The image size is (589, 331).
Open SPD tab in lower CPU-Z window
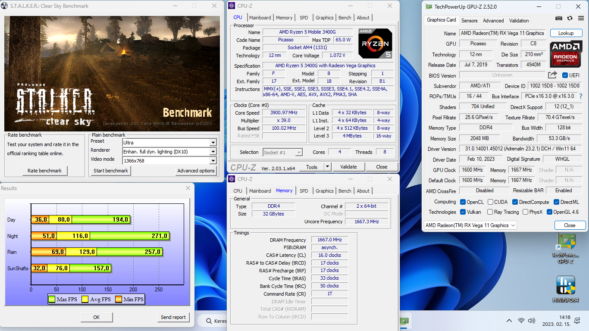[x=304, y=191]
